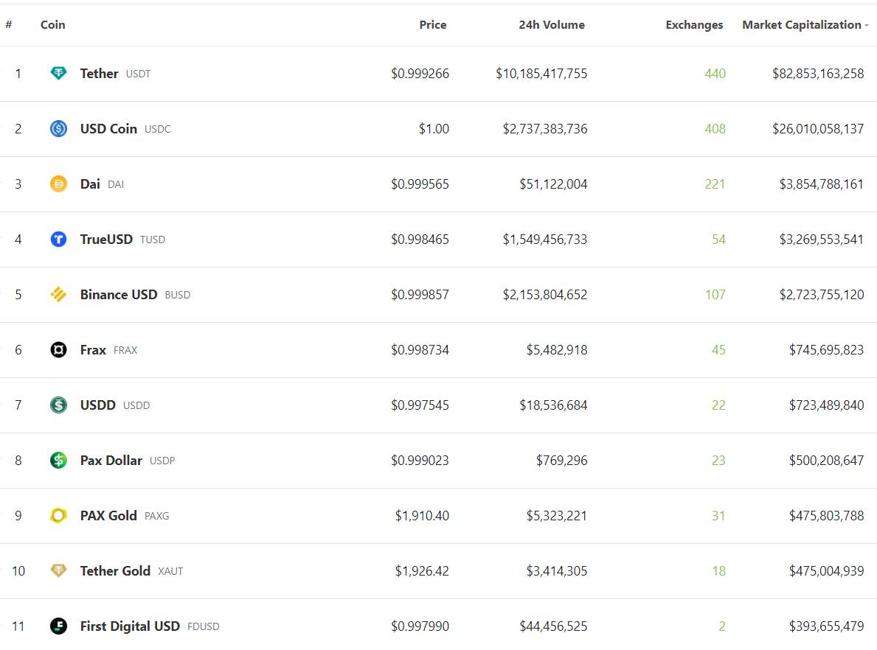The width and height of the screenshot is (877, 650).
Task: View PAX Gold's 31 exchanges link
Action: [x=718, y=515]
